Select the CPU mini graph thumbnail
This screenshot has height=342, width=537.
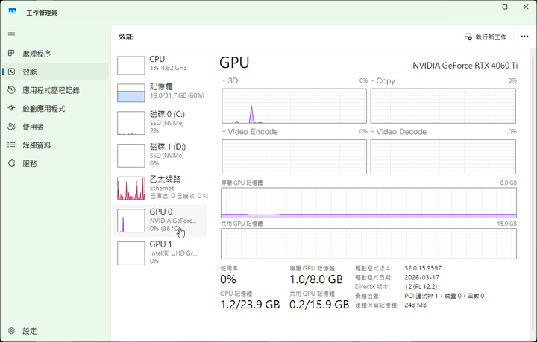131,66
